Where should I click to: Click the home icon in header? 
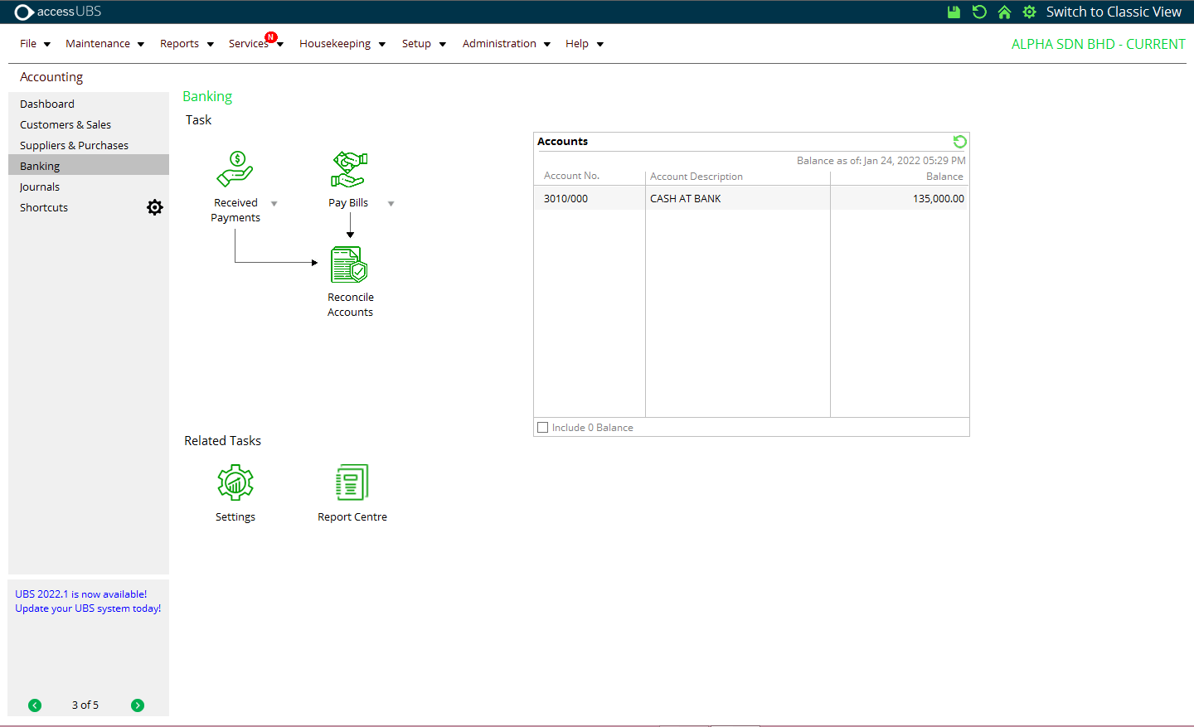click(x=1004, y=12)
